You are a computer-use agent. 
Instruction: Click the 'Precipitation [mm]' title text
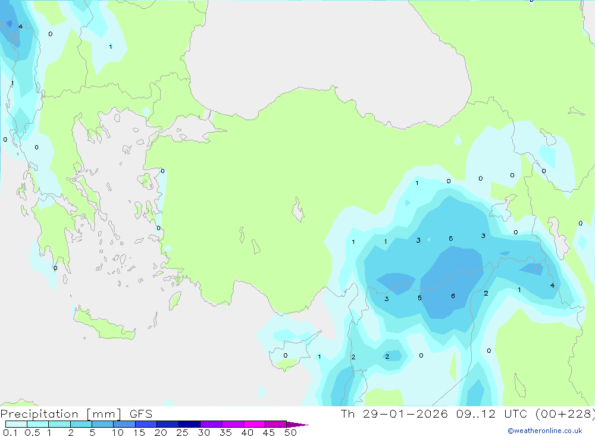point(61,414)
